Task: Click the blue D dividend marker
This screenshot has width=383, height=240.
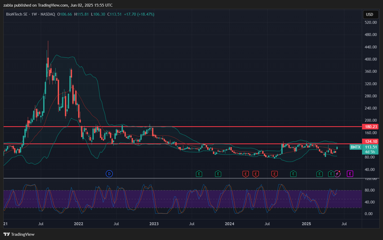Action: [109, 174]
